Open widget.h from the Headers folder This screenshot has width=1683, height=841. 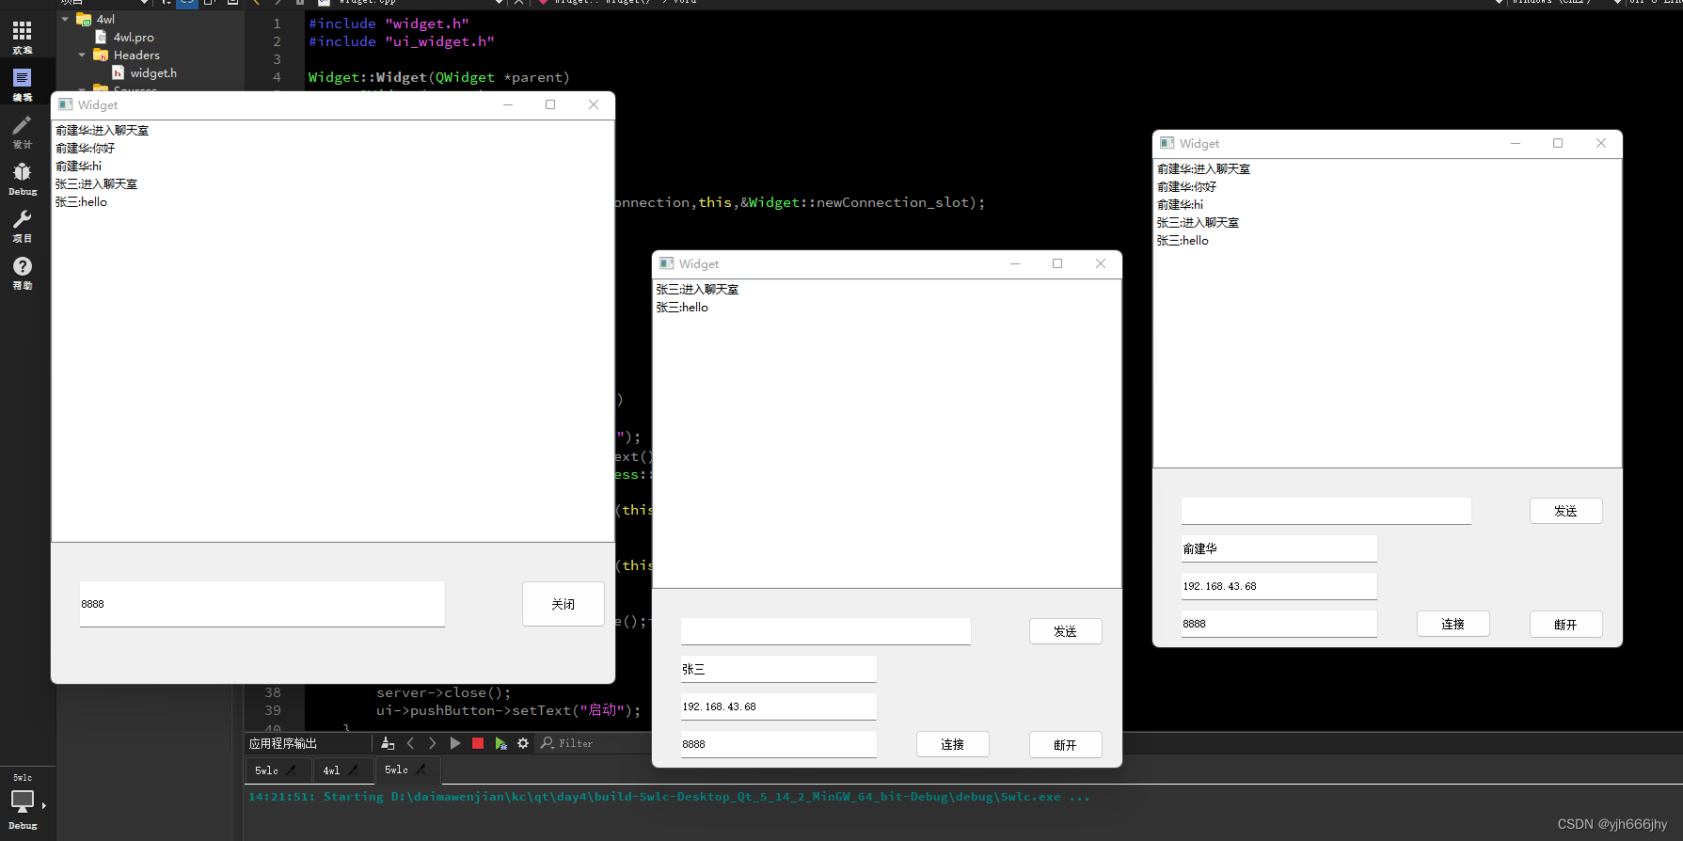[x=153, y=73]
